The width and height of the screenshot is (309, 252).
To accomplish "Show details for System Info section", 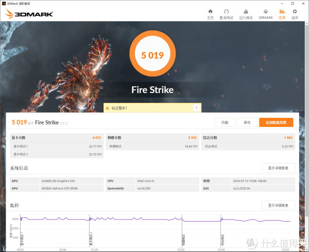I will tap(278, 168).
